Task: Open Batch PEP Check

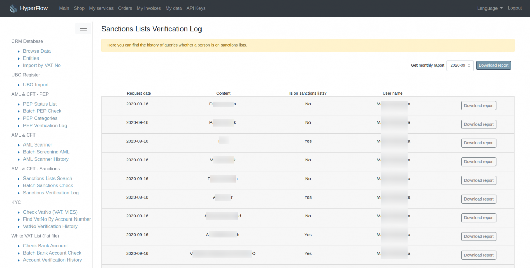Action: coord(42,111)
